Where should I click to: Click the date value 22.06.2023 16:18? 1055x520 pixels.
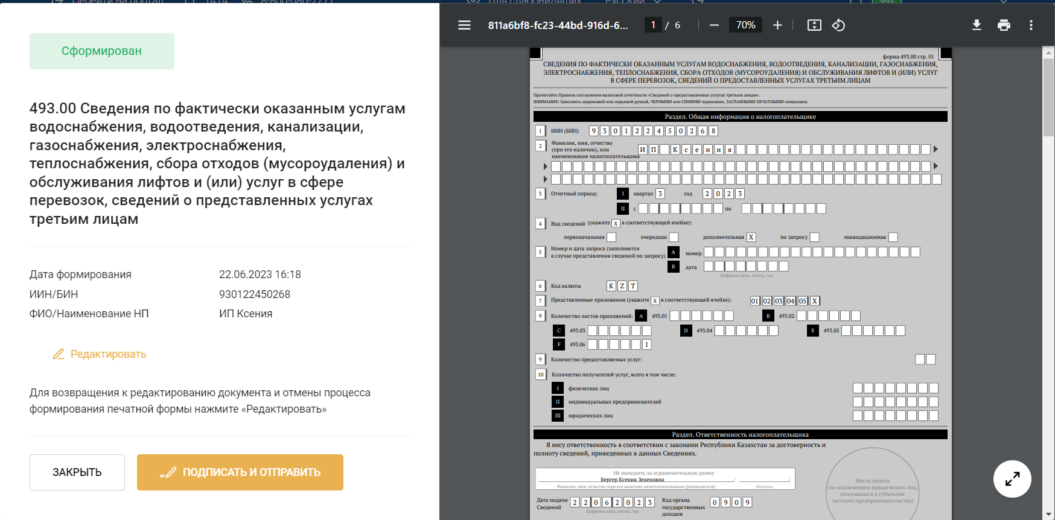pos(260,274)
